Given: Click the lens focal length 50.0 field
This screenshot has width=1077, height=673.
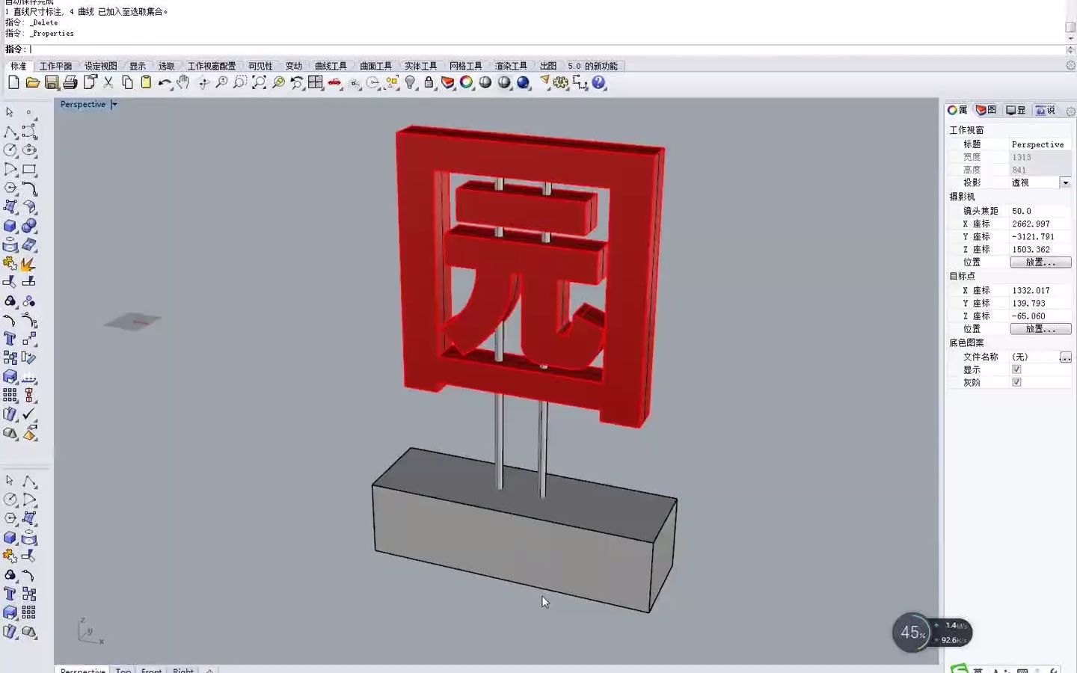Looking at the screenshot, I should [x=1040, y=211].
